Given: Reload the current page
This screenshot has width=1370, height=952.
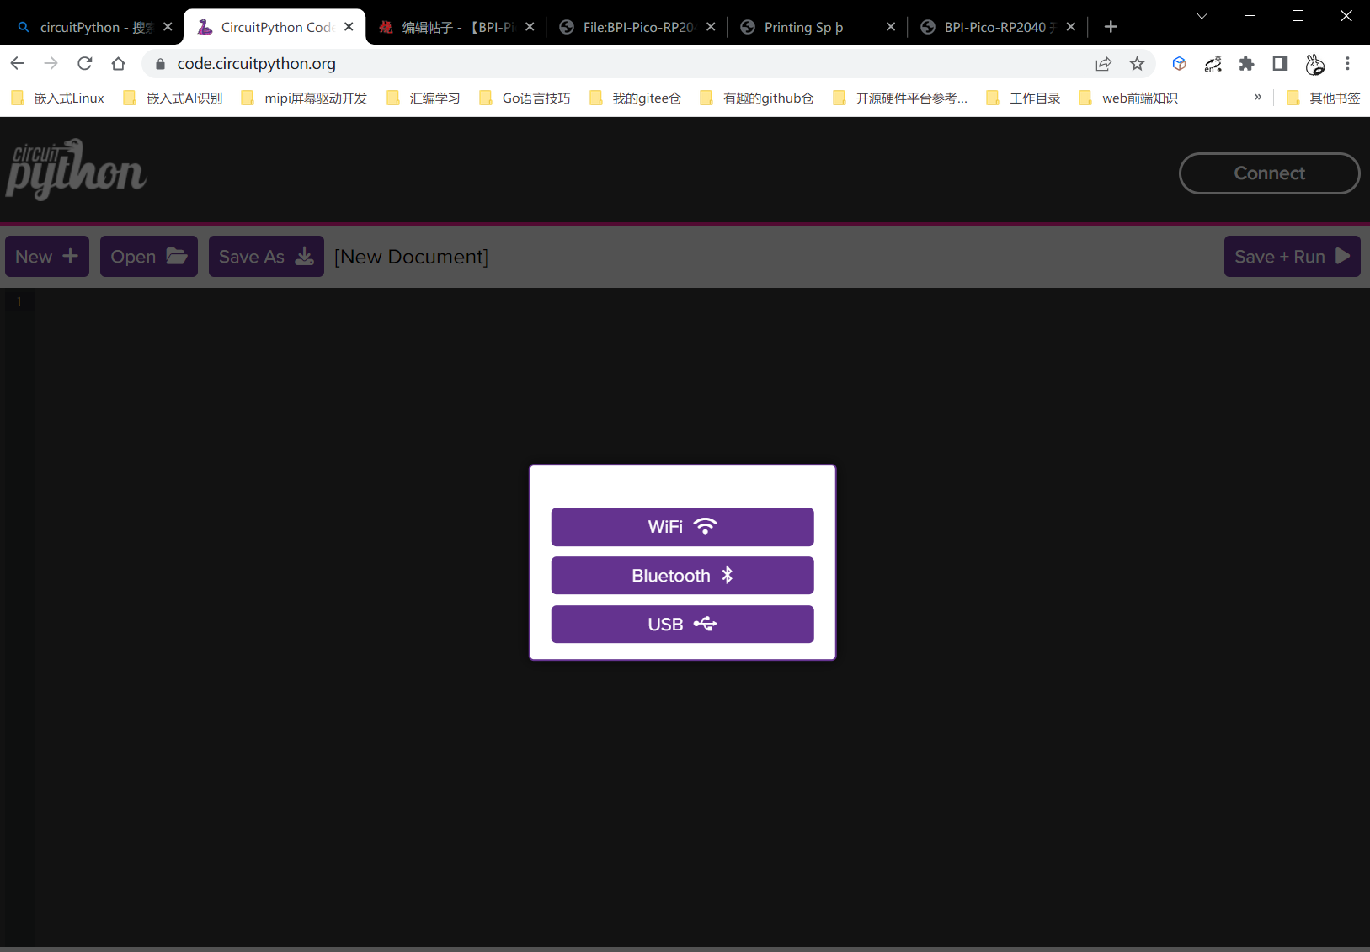Looking at the screenshot, I should point(84,63).
